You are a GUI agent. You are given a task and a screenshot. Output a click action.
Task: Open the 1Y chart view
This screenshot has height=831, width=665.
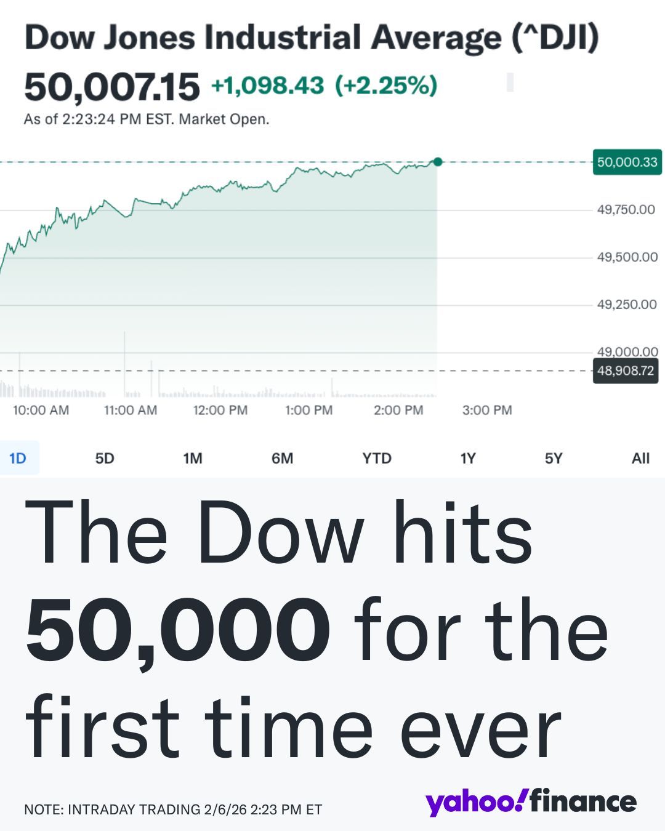point(468,458)
